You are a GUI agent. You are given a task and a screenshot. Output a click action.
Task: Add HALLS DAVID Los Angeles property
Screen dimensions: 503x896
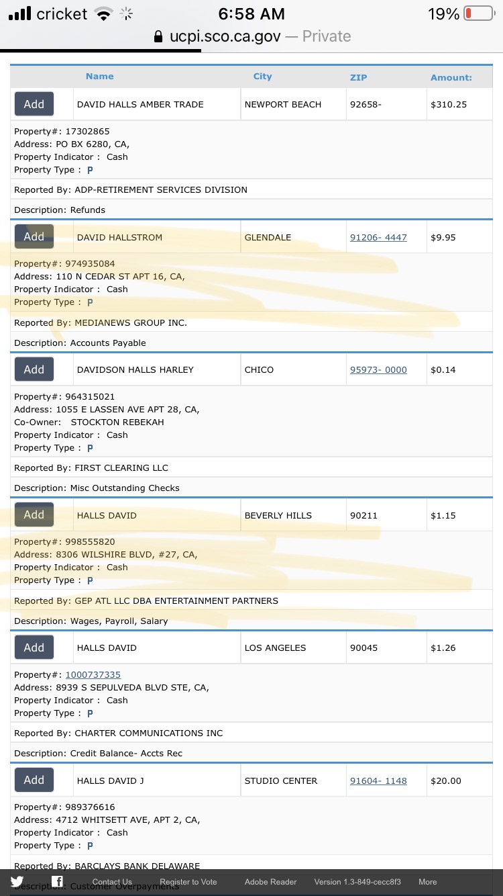(x=34, y=647)
